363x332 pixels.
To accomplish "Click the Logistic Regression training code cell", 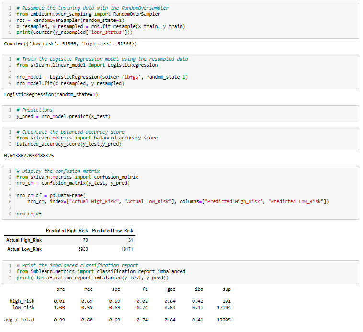I will click(181, 72).
